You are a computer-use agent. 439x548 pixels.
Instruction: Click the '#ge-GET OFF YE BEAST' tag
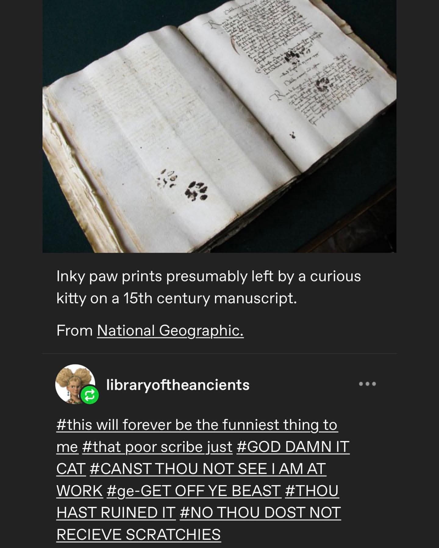coord(194,491)
